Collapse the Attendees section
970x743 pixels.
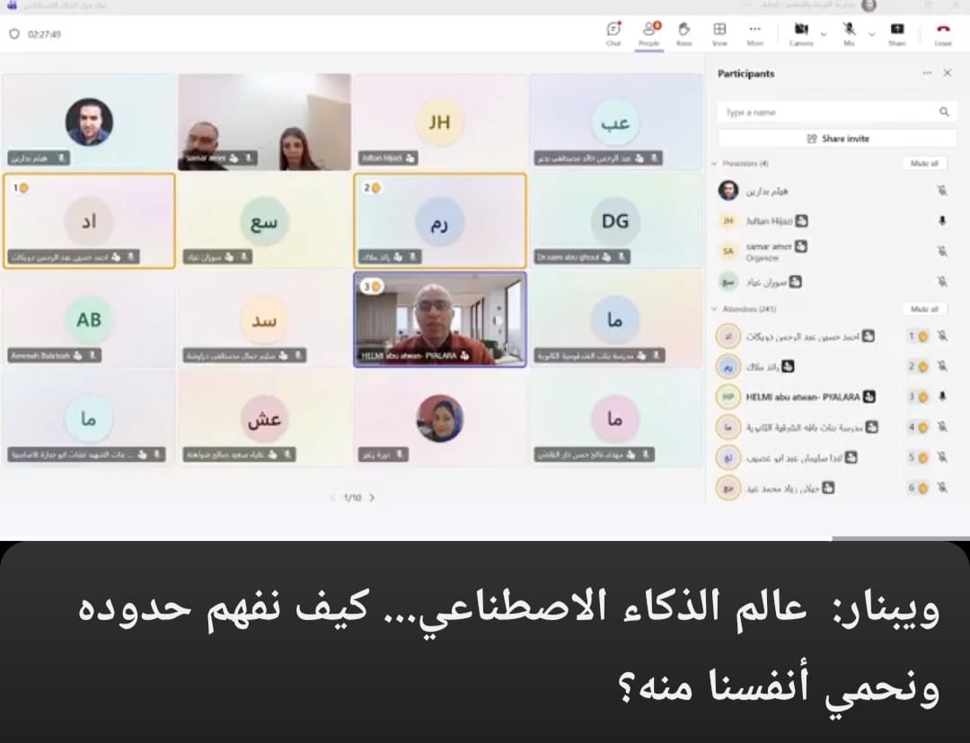[x=714, y=309]
